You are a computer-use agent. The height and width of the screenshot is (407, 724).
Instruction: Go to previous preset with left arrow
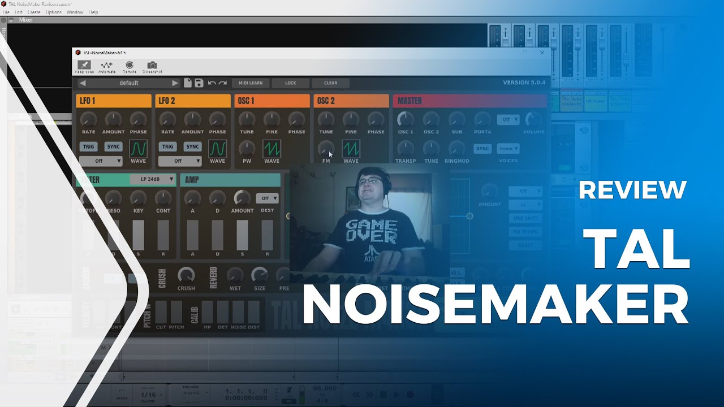point(83,83)
